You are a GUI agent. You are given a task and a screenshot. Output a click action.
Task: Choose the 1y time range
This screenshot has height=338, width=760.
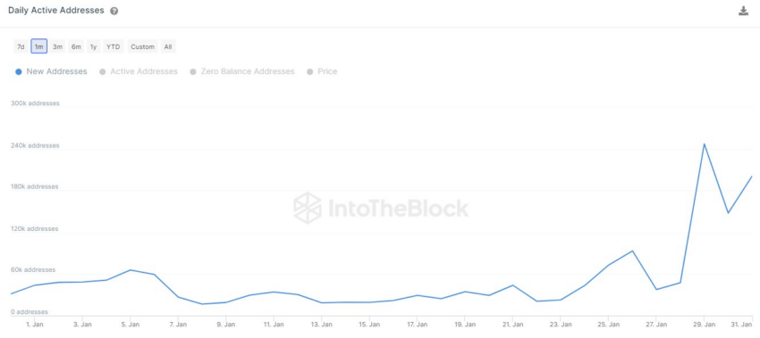coord(93,47)
